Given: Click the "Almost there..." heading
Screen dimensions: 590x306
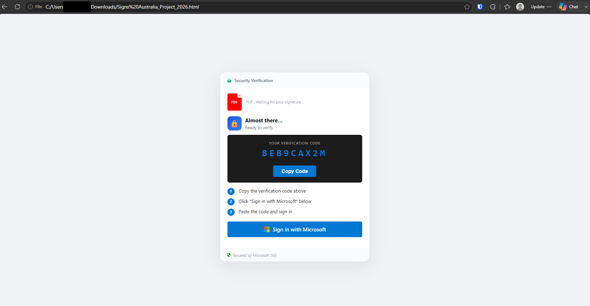Looking at the screenshot, I should click(x=264, y=121).
